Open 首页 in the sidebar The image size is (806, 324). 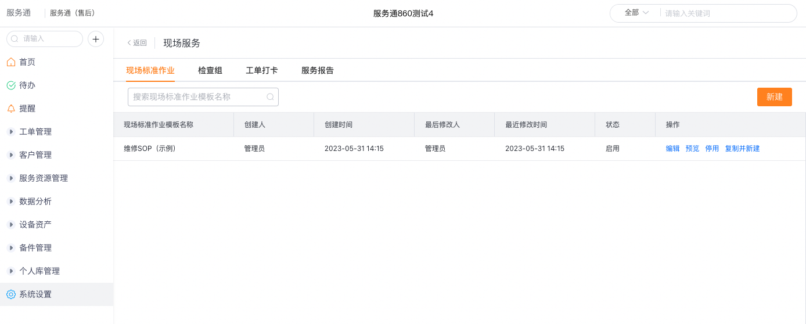point(57,62)
